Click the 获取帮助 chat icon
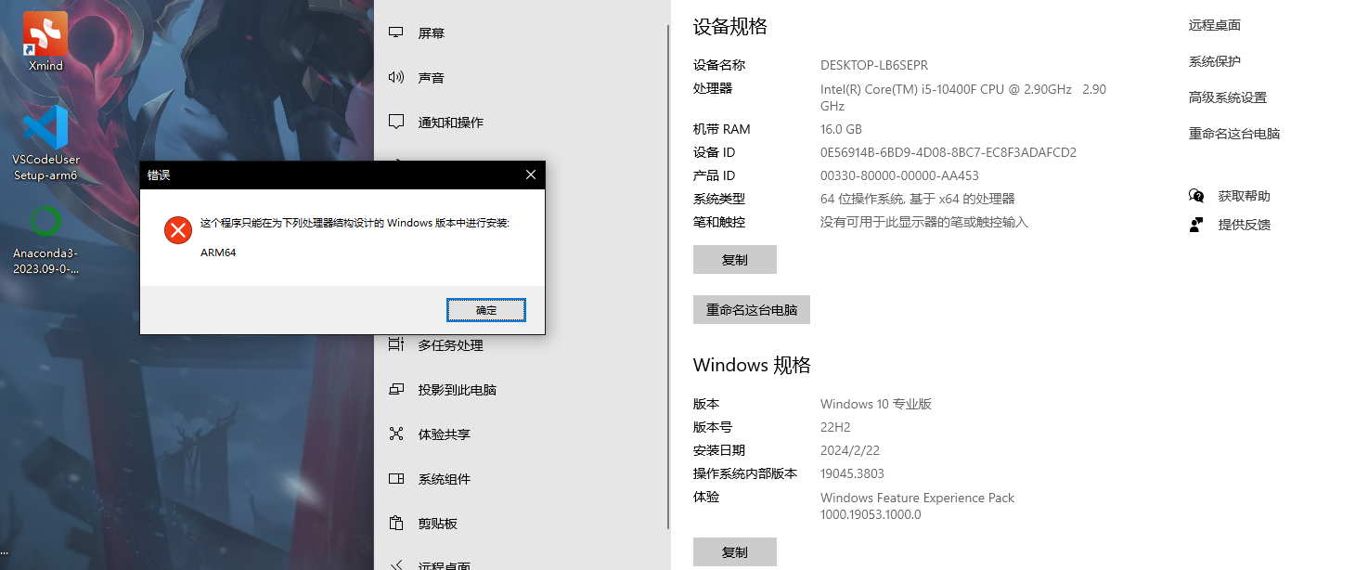This screenshot has width=1368, height=570. (x=1196, y=196)
